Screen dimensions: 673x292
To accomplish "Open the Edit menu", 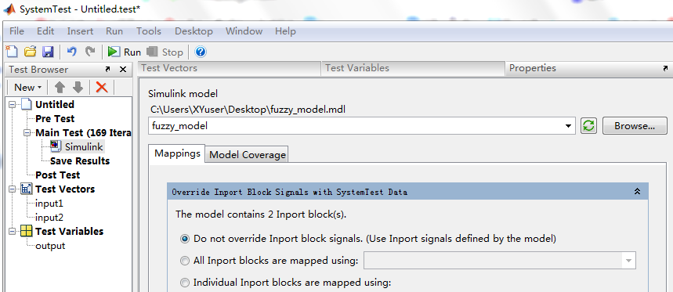I will (x=45, y=31).
